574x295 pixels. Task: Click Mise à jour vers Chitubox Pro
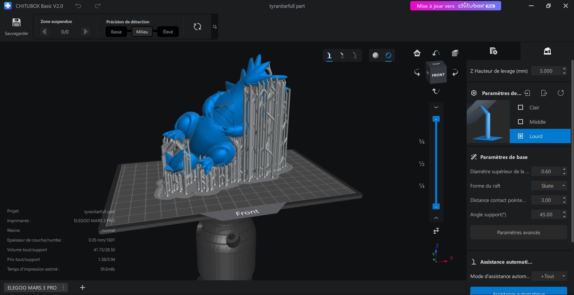[x=456, y=6]
